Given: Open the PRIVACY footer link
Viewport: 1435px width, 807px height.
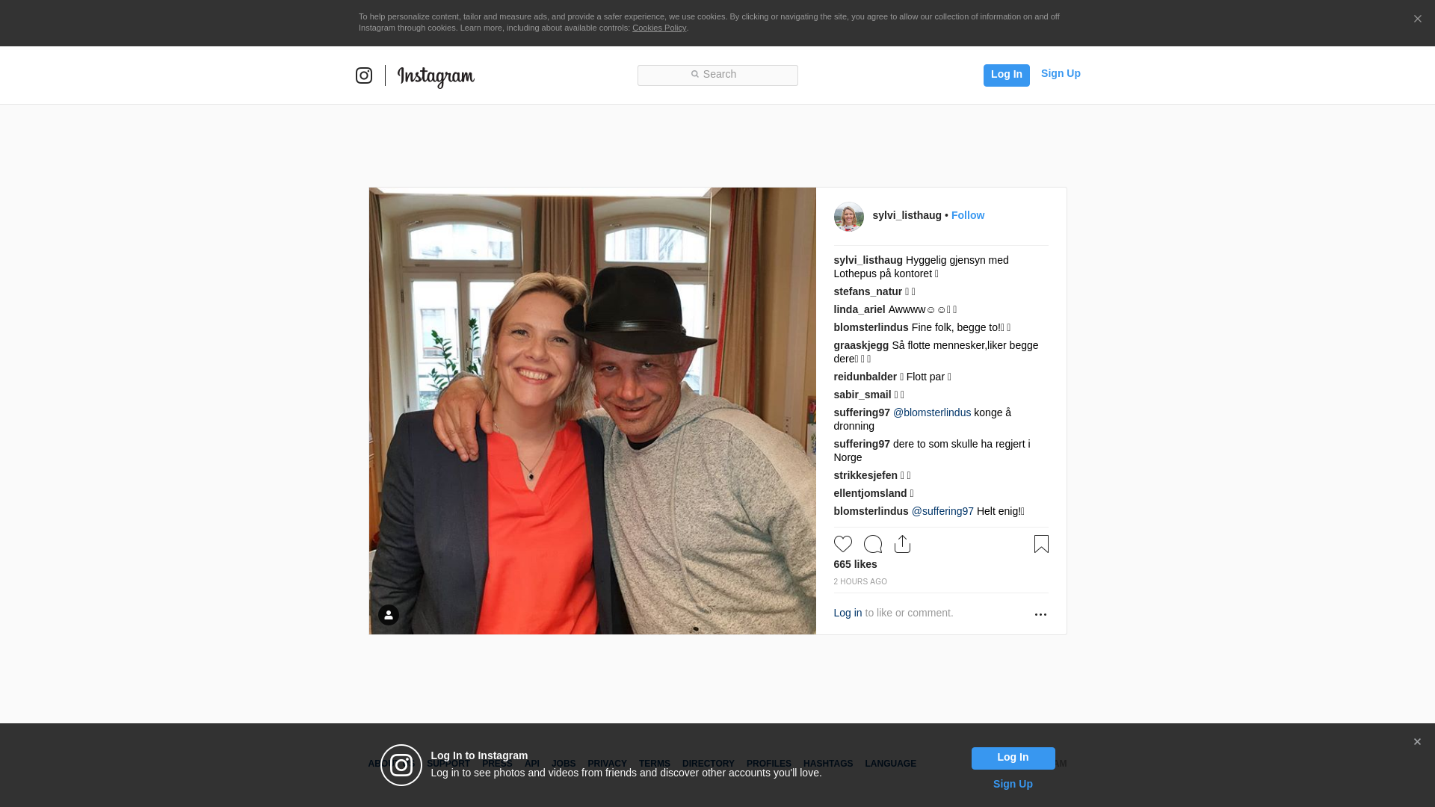Looking at the screenshot, I should pos(607,764).
